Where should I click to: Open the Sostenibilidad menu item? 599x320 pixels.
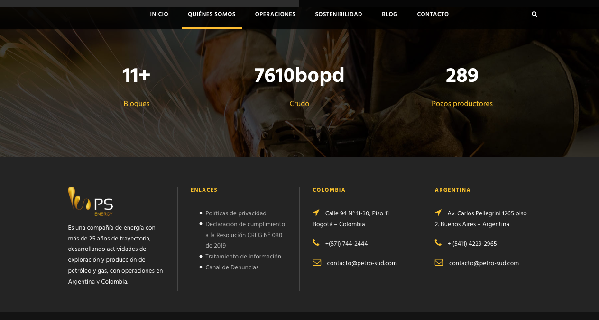click(x=339, y=14)
